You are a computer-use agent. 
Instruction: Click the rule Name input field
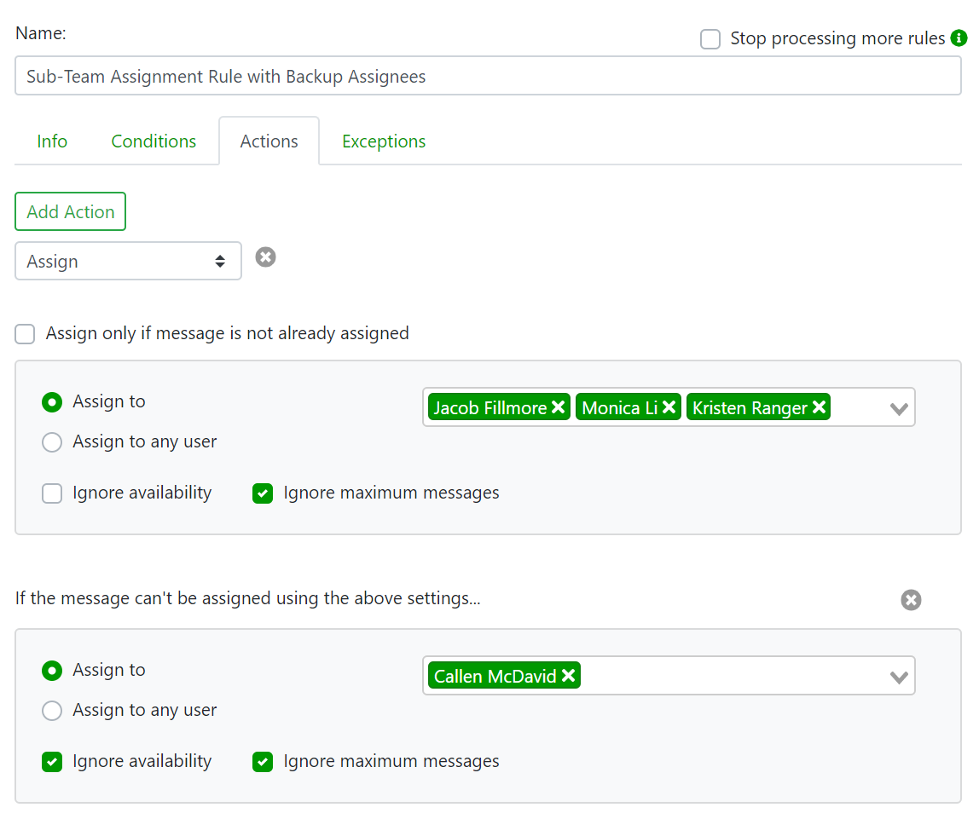(488, 77)
